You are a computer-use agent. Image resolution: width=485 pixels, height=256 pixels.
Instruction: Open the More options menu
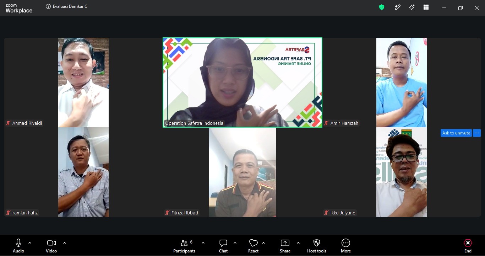pos(346,246)
